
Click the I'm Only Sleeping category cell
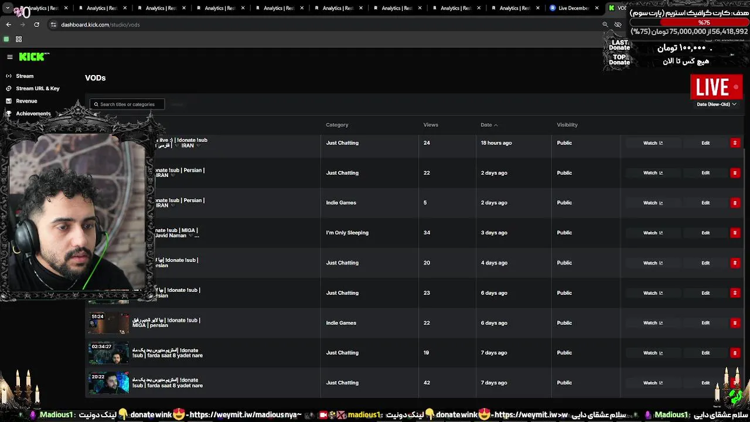coord(347,233)
